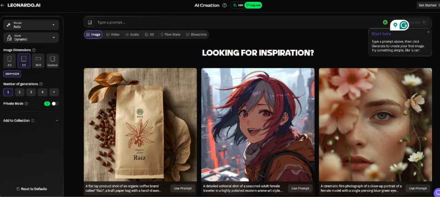Open the flower portrait thumbnail

tap(376, 125)
